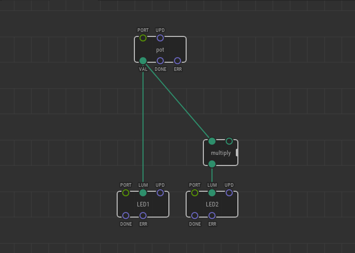This screenshot has height=253, width=355.
Task: Click the DONE output pin on LED1
Action: (x=126, y=216)
